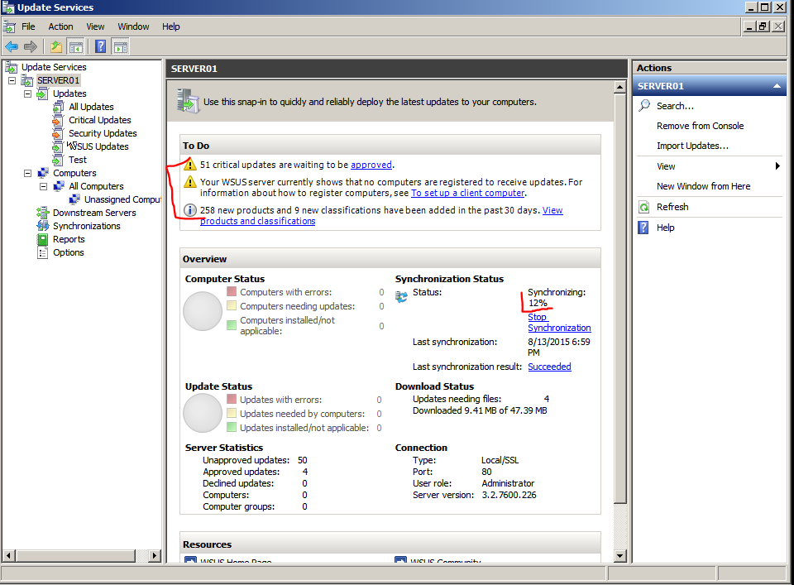Choose New Window from Here action
Screen dimensions: 794x585
(x=703, y=186)
